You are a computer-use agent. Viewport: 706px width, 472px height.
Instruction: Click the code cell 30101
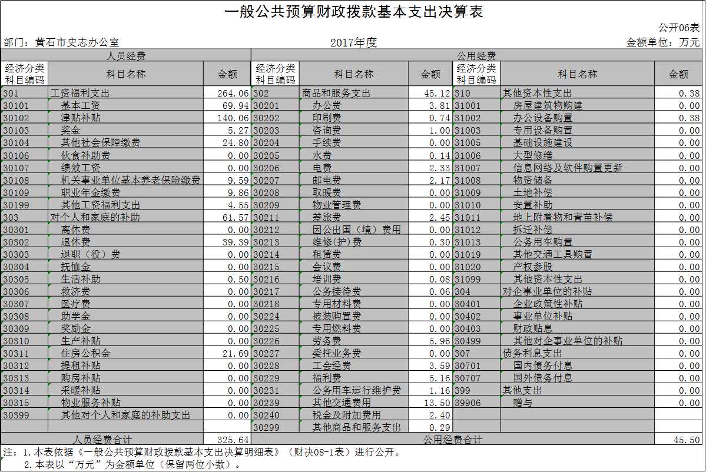[x=24, y=105]
